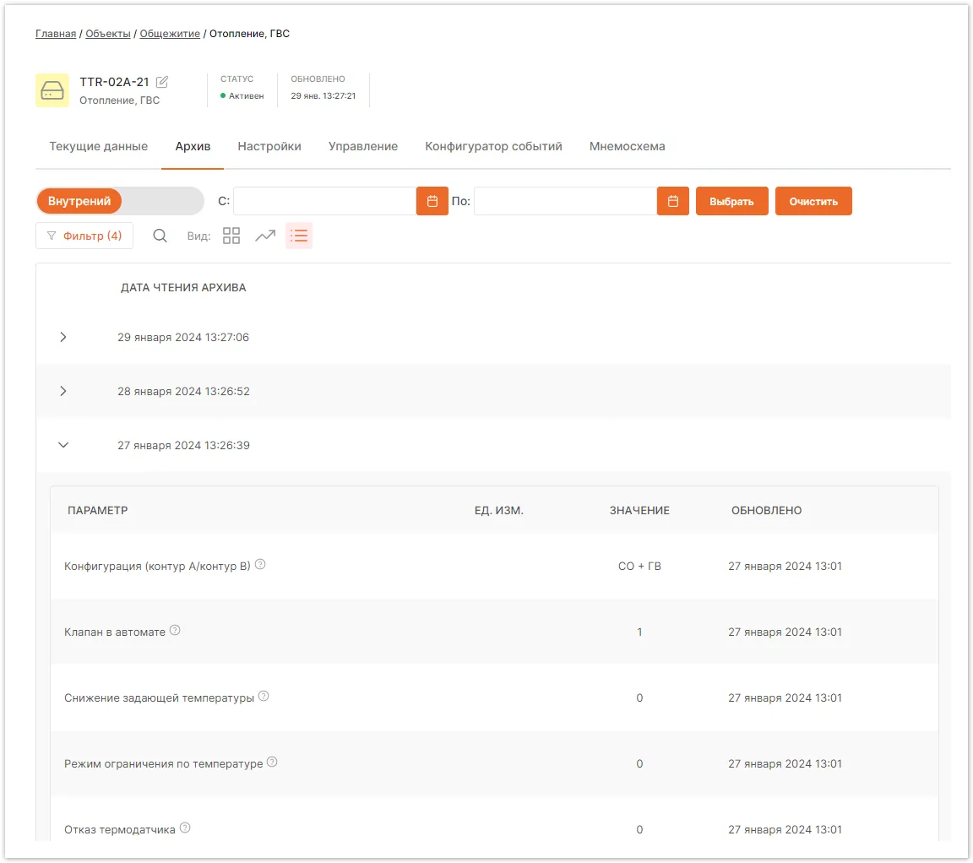Collapse the 27 января 2024 13:26:39 row
Image resolution: width=973 pixels, height=863 pixels.
tap(63, 445)
